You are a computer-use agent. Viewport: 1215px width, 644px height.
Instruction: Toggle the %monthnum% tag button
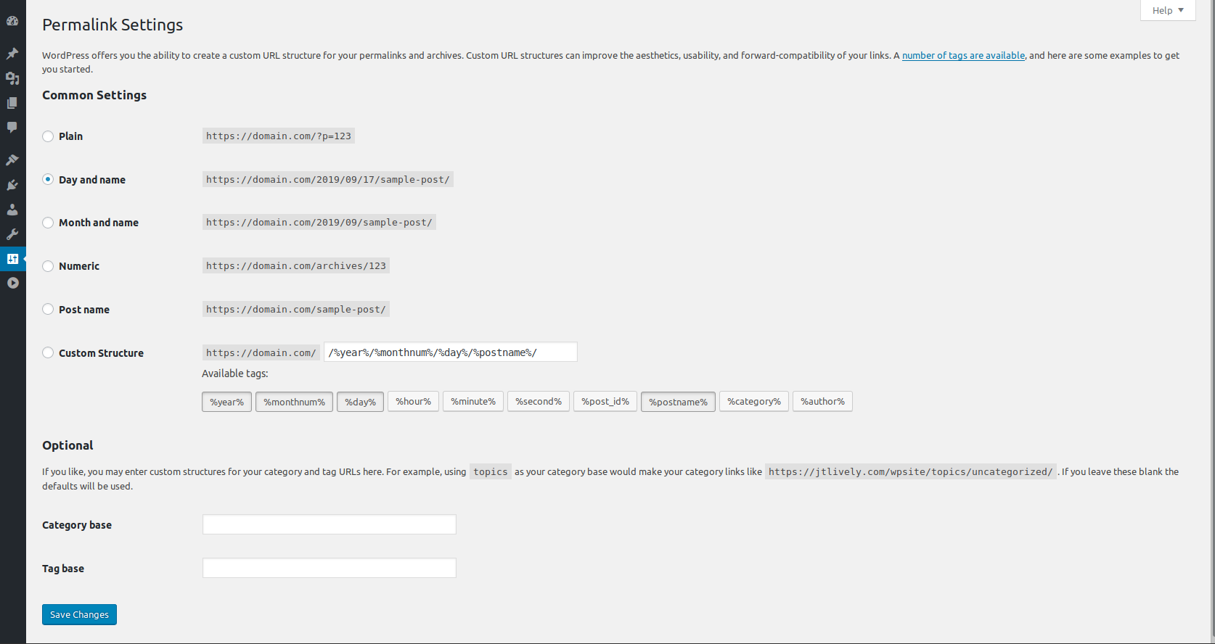294,402
